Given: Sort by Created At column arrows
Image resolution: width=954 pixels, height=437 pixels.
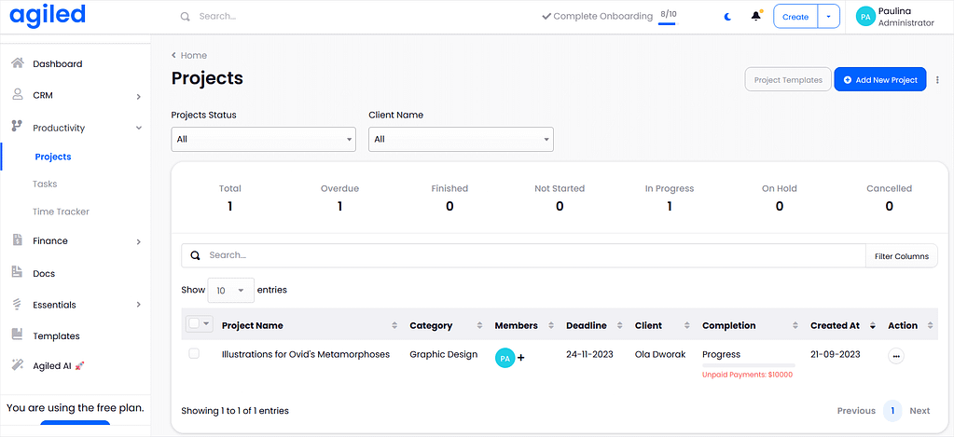Looking at the screenshot, I should tap(873, 326).
